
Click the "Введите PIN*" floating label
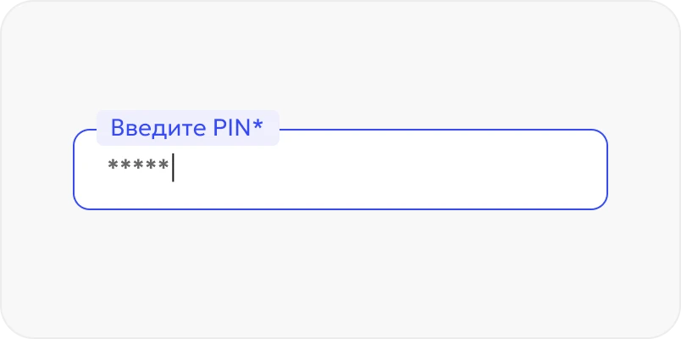pyautogui.click(x=187, y=128)
